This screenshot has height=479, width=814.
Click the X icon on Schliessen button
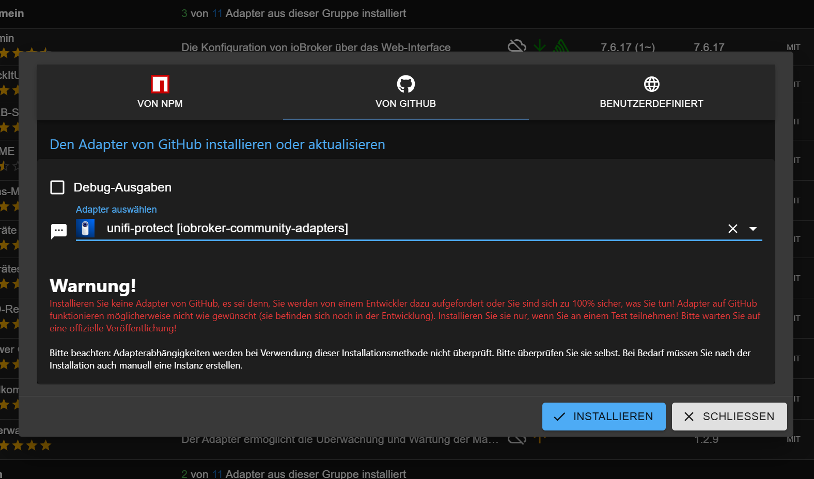(x=689, y=417)
